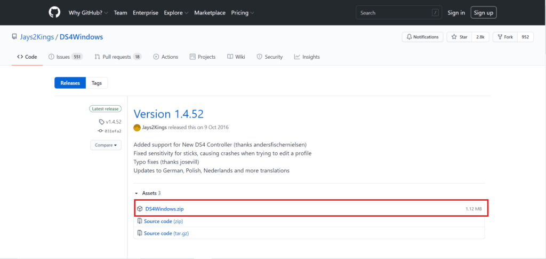Viewport: 546px width, 259px height.
Task: Select the Tags button
Action: pyautogui.click(x=97, y=83)
